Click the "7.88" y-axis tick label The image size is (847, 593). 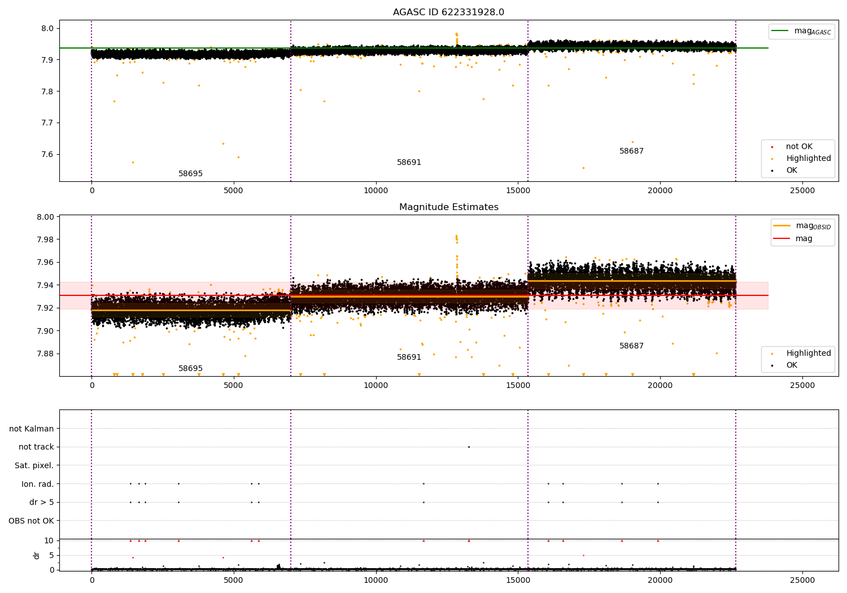point(45,354)
